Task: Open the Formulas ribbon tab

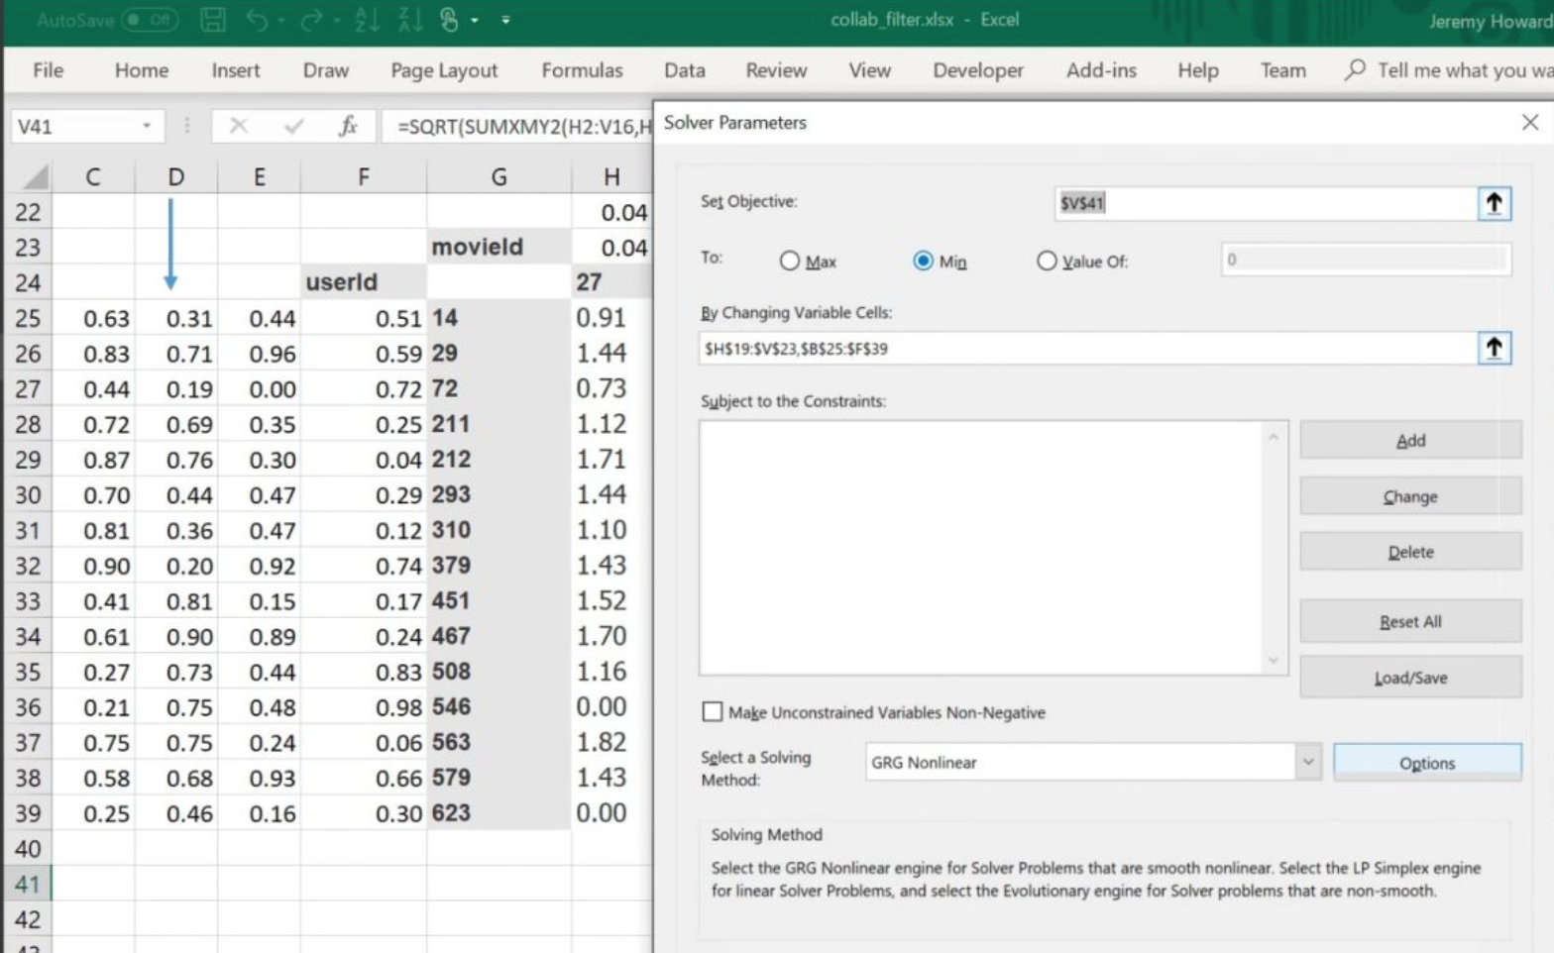Action: coord(582,70)
